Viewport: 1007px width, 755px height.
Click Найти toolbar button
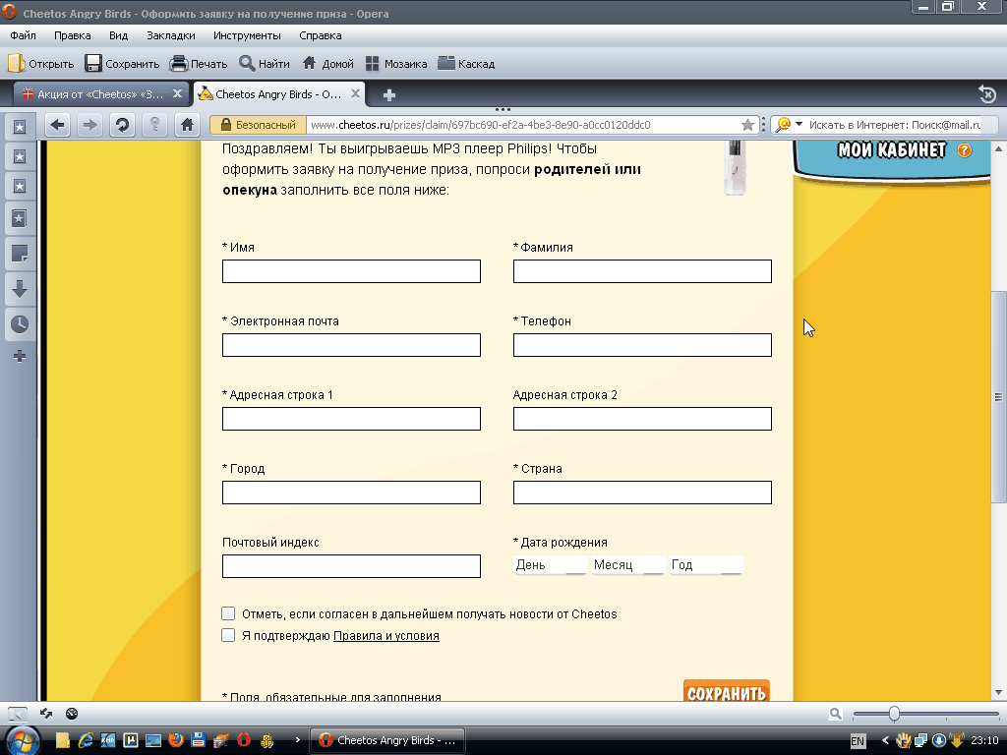265,64
